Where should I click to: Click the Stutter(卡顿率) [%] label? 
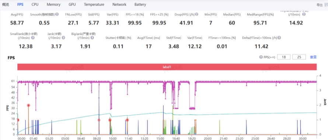coord(118,38)
